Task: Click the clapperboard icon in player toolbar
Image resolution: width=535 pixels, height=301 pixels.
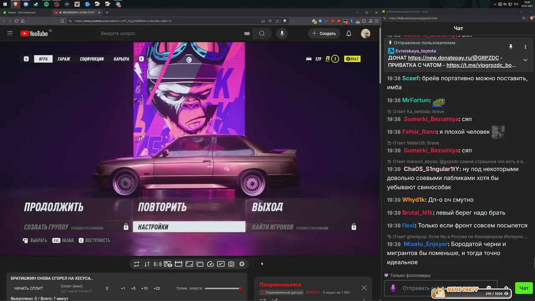Action: (178, 264)
